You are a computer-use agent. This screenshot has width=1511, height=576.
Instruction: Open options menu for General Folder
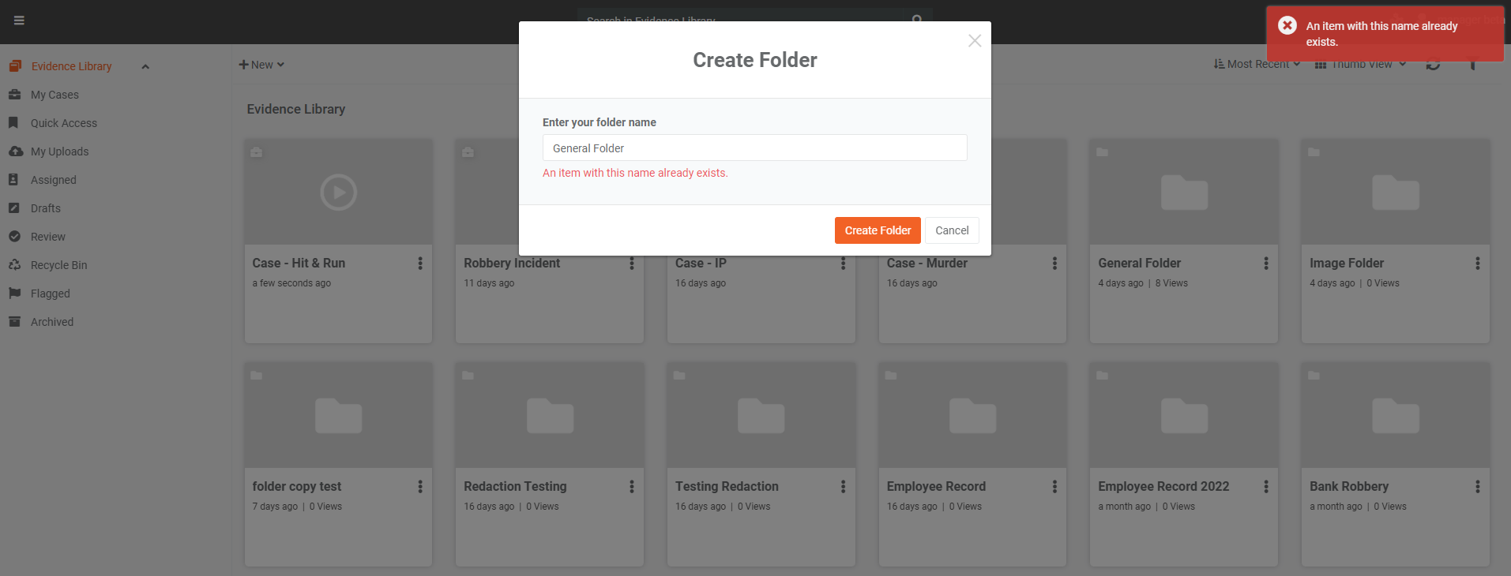(x=1266, y=264)
